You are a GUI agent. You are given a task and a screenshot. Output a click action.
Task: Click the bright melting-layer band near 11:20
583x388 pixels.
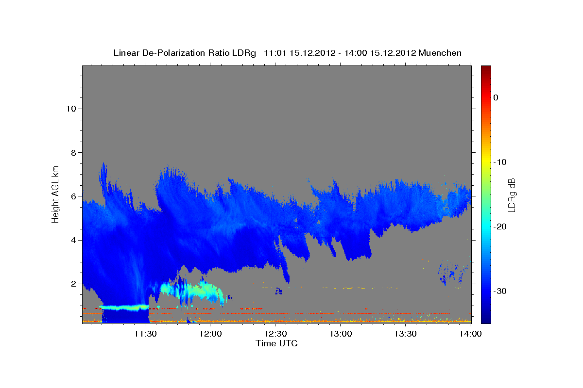click(125, 307)
